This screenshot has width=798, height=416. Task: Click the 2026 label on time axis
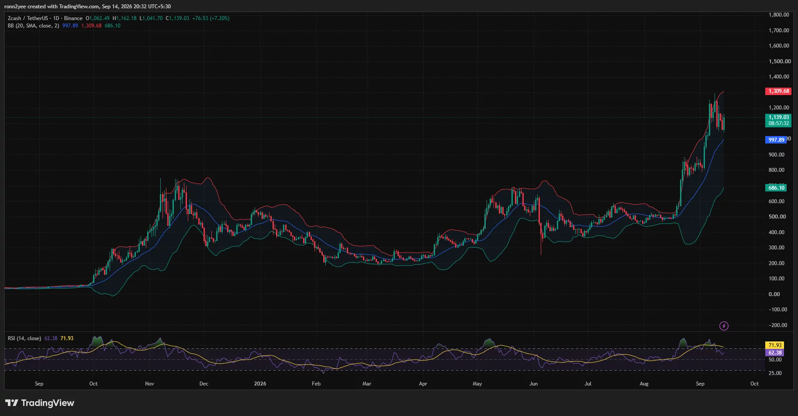(x=260, y=384)
